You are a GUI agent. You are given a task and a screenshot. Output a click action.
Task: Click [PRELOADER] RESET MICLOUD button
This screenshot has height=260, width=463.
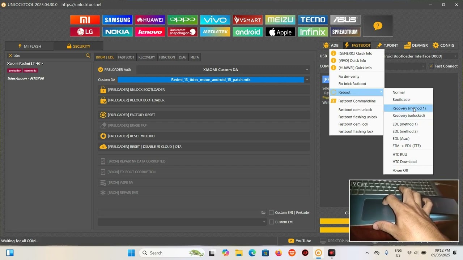[204, 136]
